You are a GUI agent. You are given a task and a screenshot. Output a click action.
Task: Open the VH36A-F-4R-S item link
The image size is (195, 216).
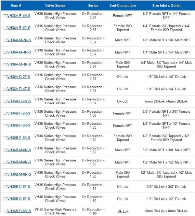[x=19, y=28]
